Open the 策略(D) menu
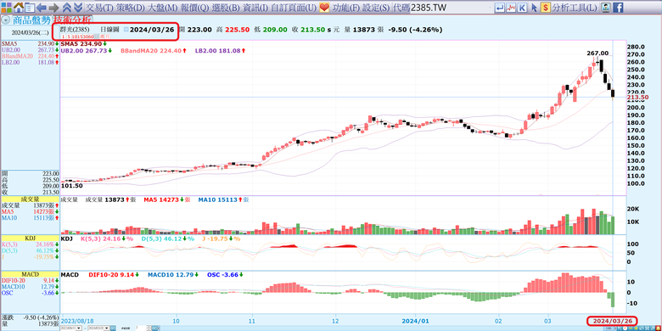 pos(130,8)
